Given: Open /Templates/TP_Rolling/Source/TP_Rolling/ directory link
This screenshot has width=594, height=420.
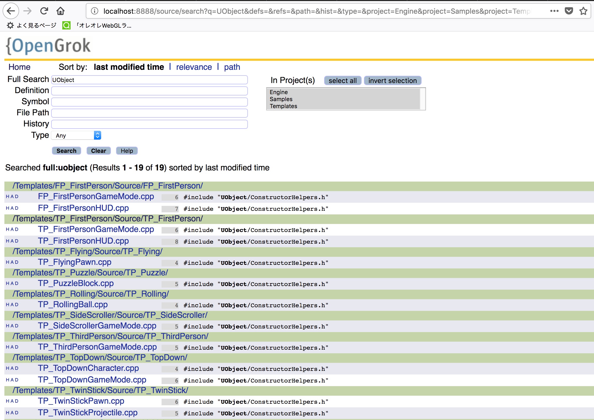Looking at the screenshot, I should click(91, 294).
